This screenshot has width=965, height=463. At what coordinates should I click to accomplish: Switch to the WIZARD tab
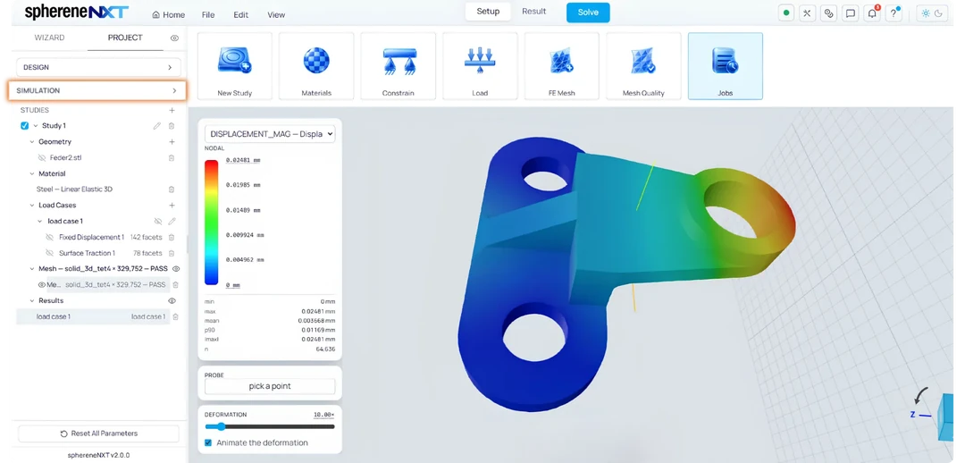point(49,38)
